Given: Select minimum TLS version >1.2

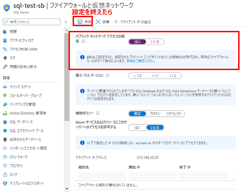Looking at the screenshot, I should [x=172, y=76].
